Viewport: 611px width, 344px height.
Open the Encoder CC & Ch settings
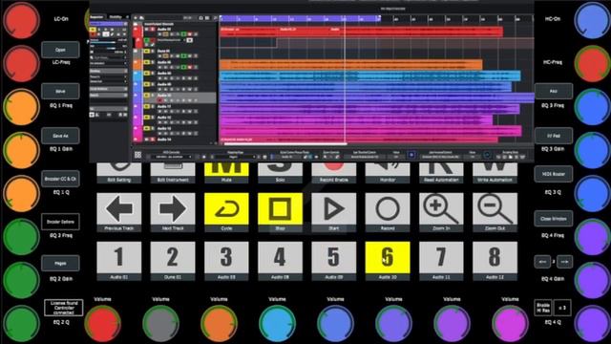point(60,179)
